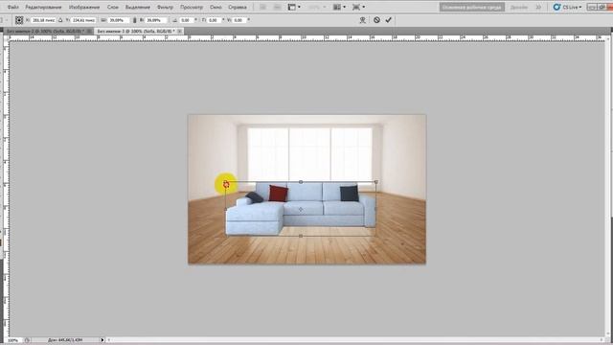613x345 pixels.
Task: Switch to warp mode icon
Action: pyautogui.click(x=362, y=20)
